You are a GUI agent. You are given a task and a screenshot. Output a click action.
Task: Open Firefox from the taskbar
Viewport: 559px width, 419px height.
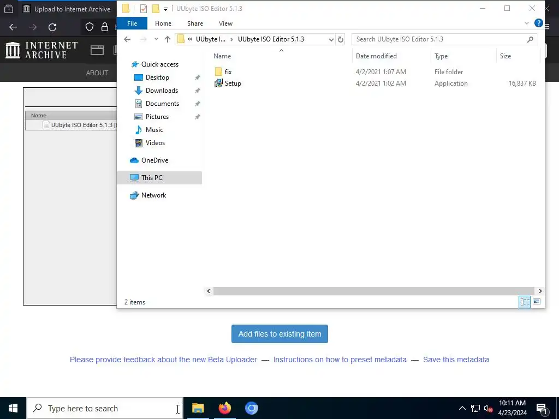pyautogui.click(x=224, y=408)
